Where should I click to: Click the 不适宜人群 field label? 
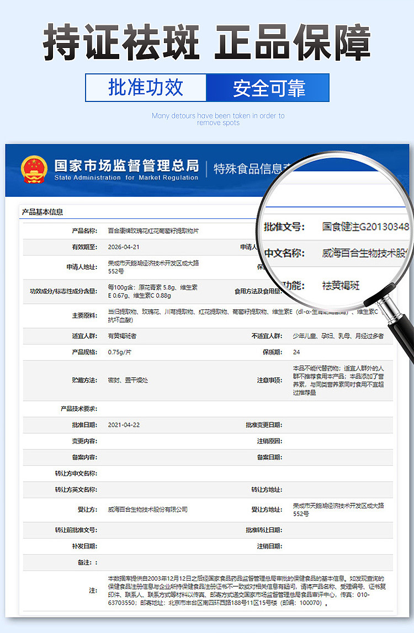pyautogui.click(x=267, y=336)
